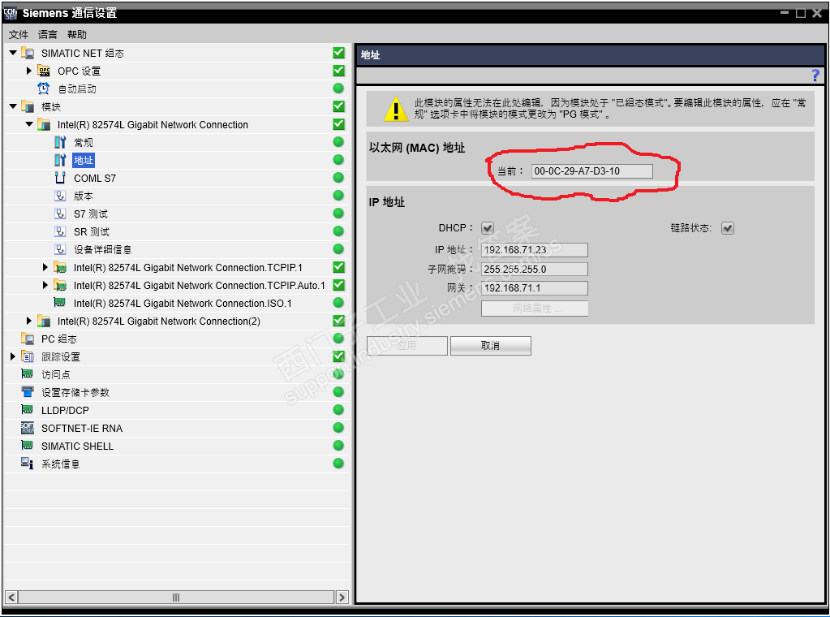The height and width of the screenshot is (617, 830).
Task: Click the 网络属性 button
Action: click(x=535, y=308)
